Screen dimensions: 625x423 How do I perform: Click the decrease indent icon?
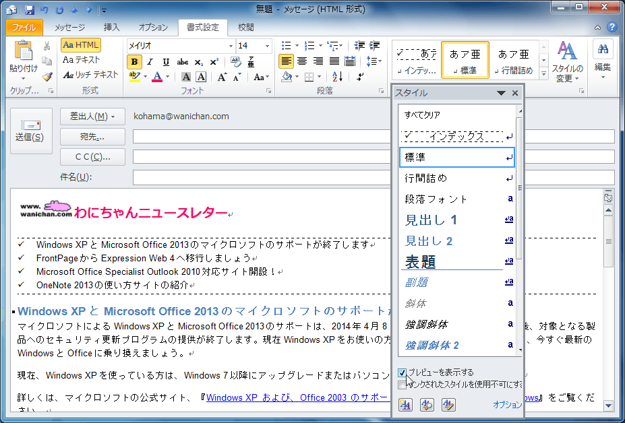tap(359, 46)
